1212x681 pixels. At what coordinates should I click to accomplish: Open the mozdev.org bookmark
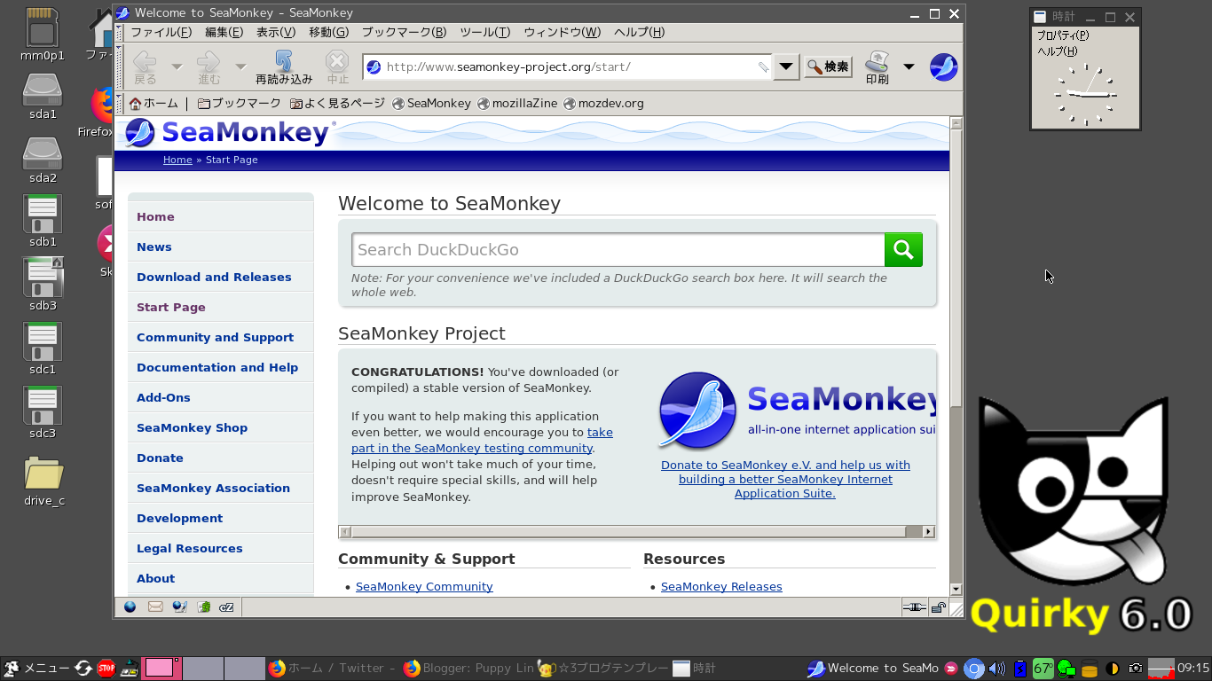point(603,103)
